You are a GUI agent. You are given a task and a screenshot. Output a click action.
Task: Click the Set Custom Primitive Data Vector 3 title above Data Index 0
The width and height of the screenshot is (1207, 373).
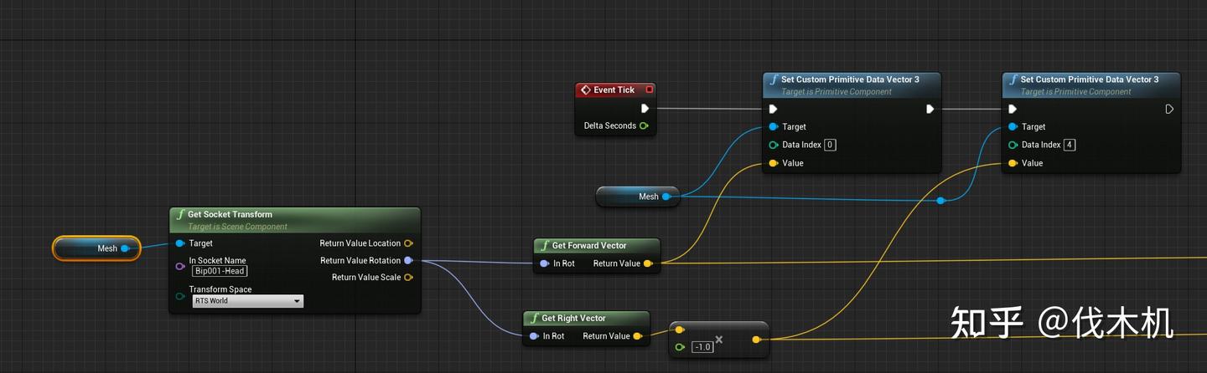point(852,79)
